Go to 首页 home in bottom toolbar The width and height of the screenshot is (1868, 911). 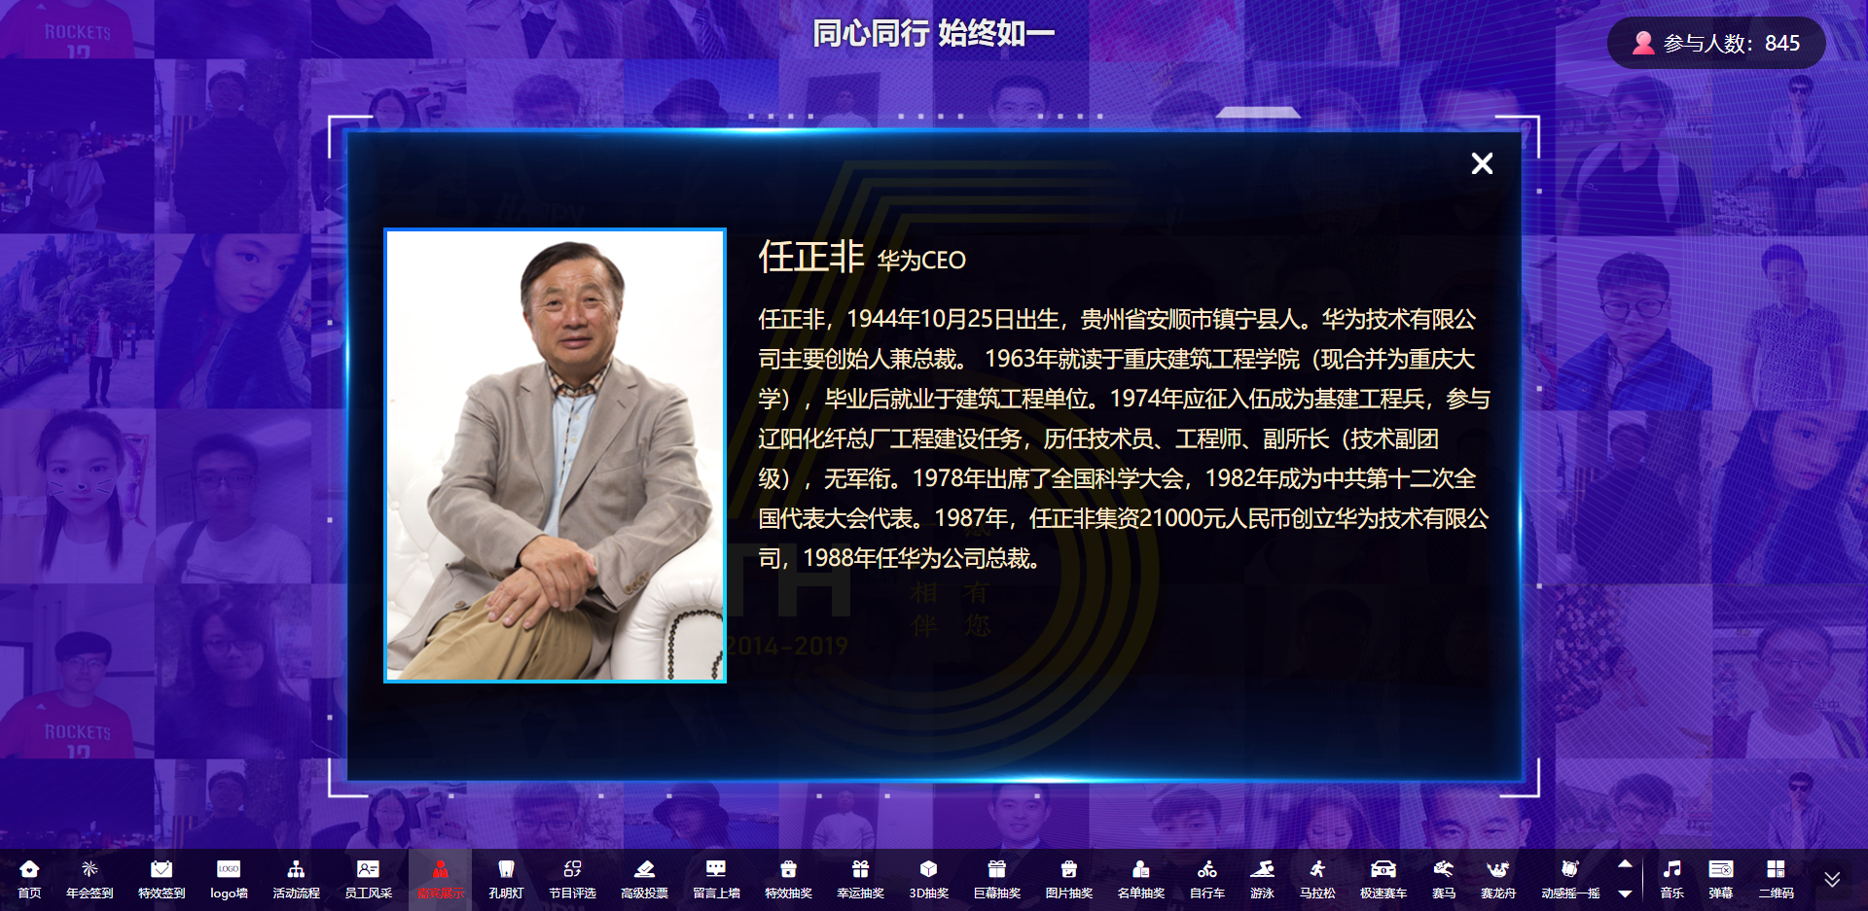[29, 879]
